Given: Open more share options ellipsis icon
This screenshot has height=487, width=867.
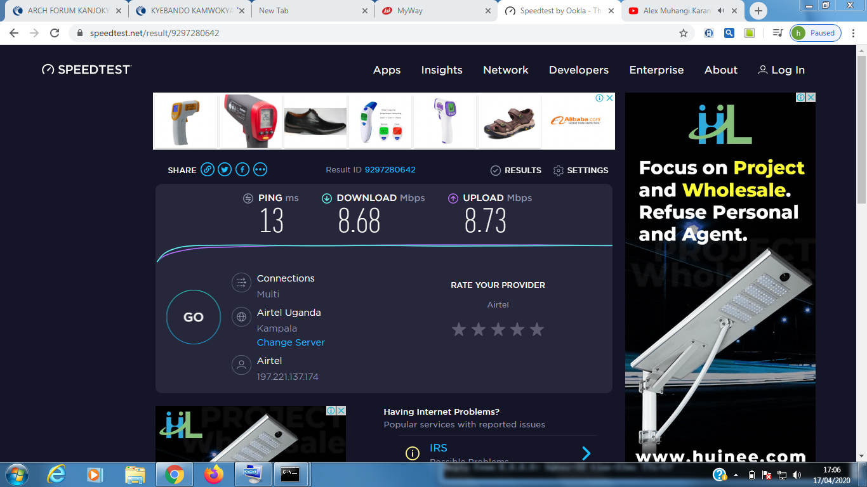Looking at the screenshot, I should coord(260,169).
